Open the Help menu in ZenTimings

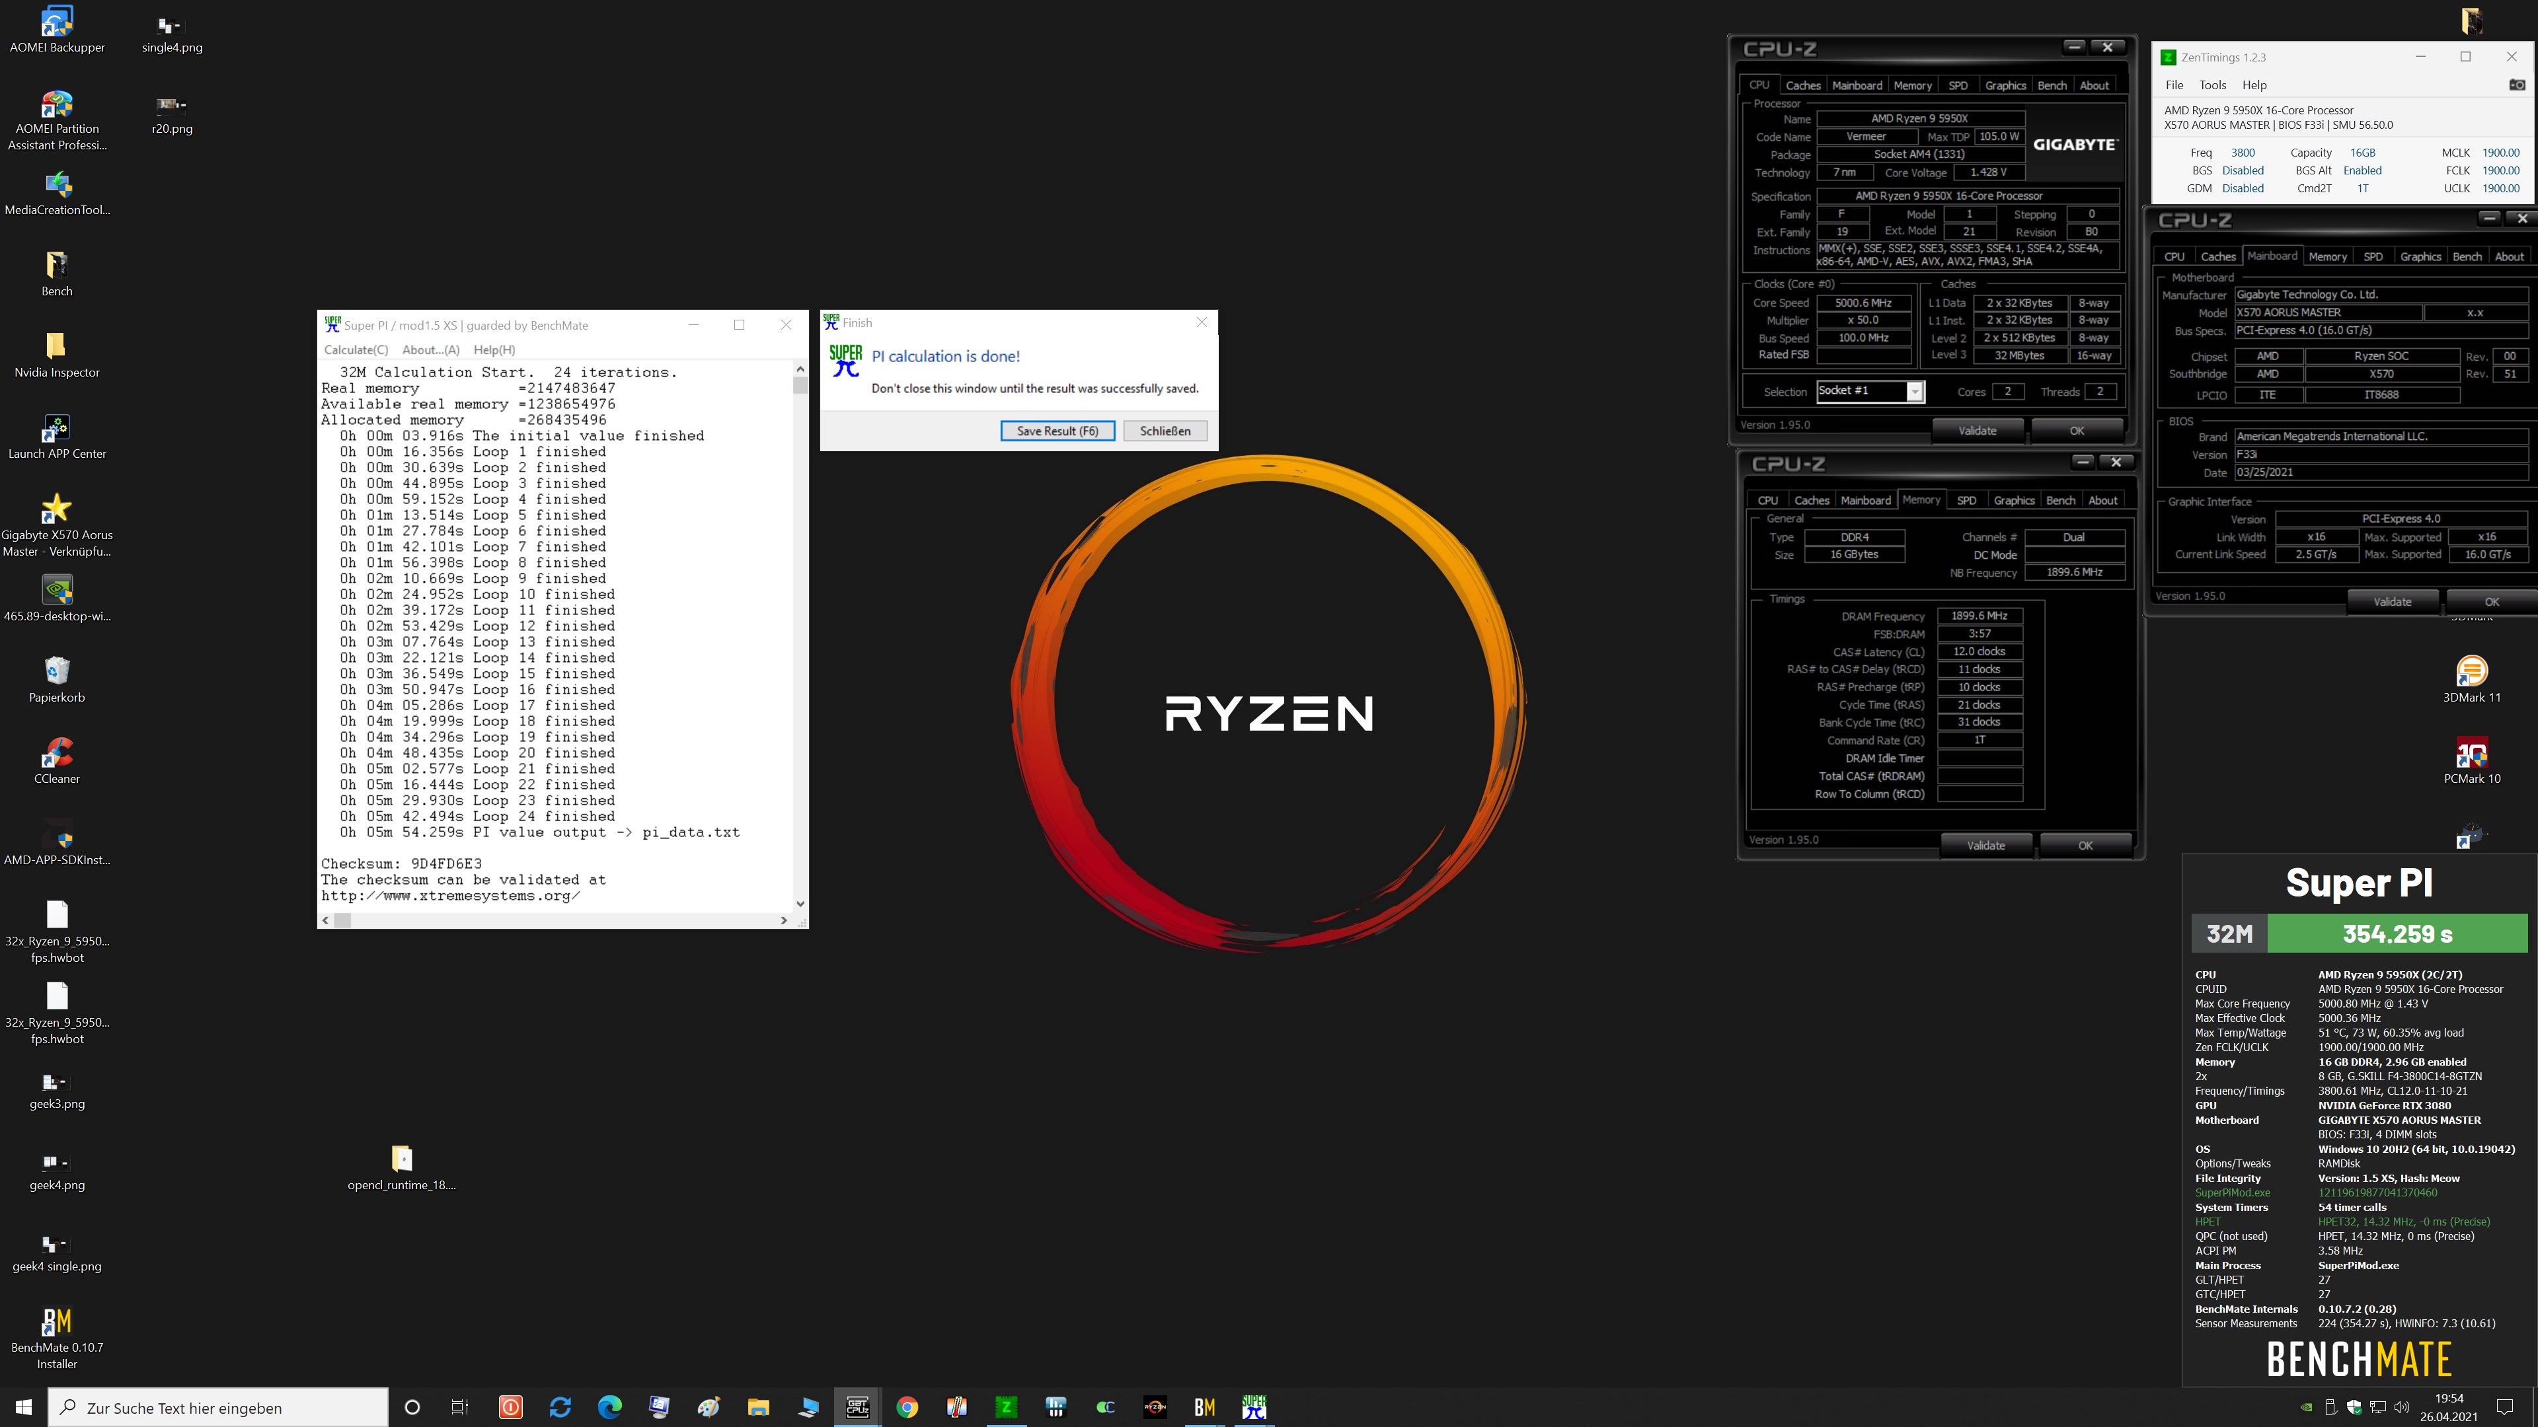(x=2254, y=85)
